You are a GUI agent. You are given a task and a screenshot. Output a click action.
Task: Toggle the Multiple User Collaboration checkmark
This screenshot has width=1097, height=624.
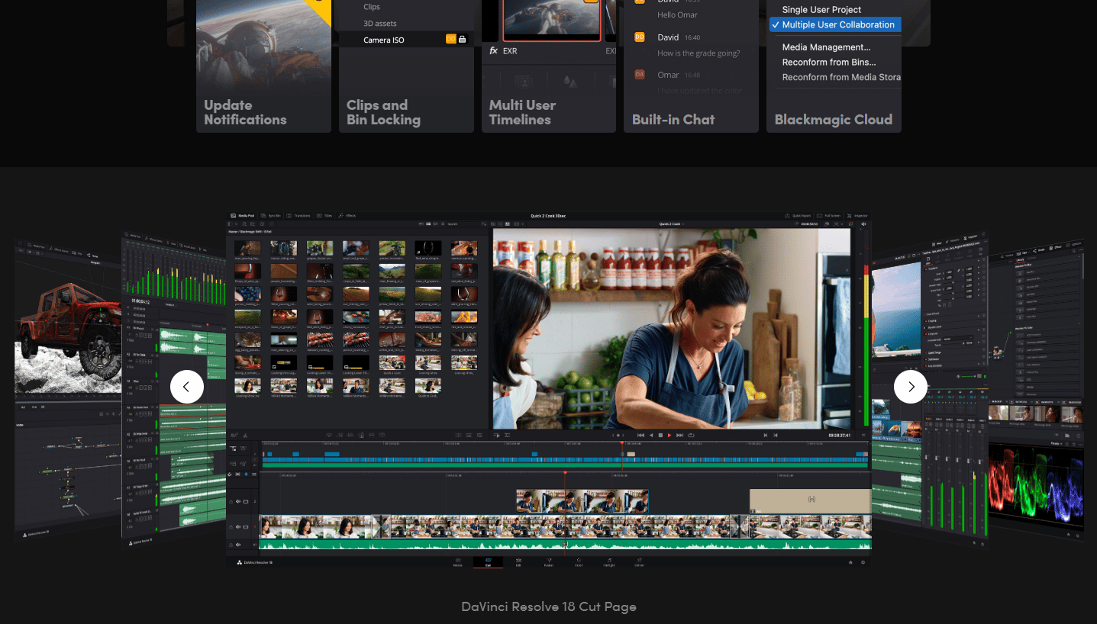[776, 24]
